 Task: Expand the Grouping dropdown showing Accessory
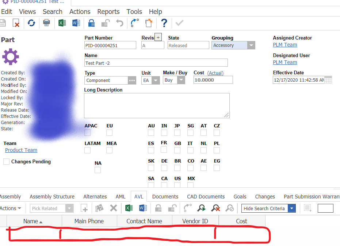[251, 45]
